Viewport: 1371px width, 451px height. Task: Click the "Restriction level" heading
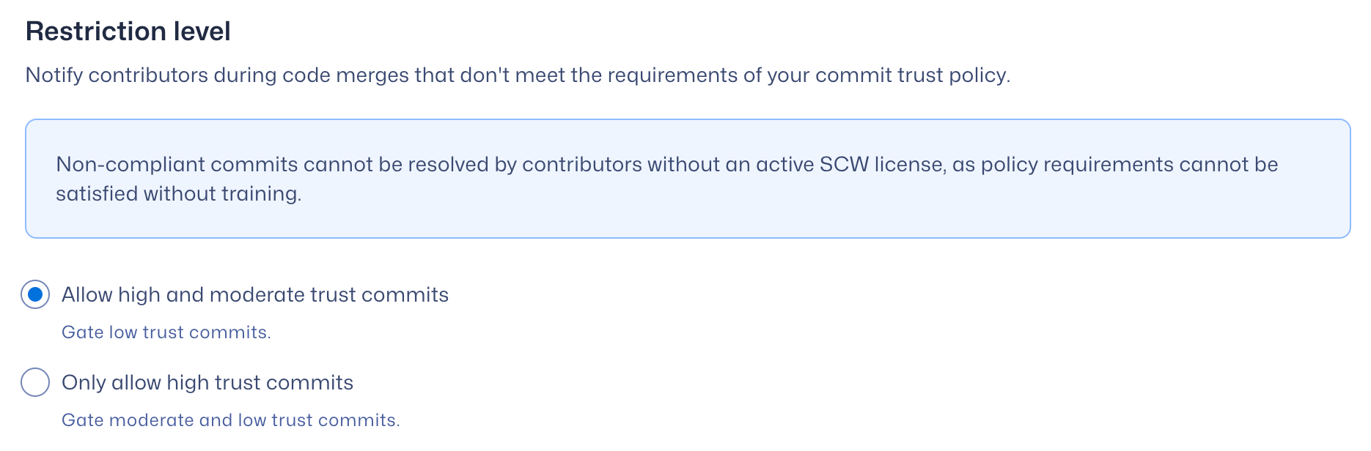coord(128,31)
